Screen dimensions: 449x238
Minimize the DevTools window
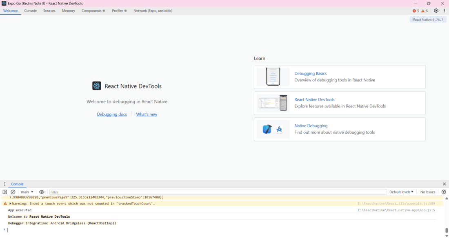point(416,3)
